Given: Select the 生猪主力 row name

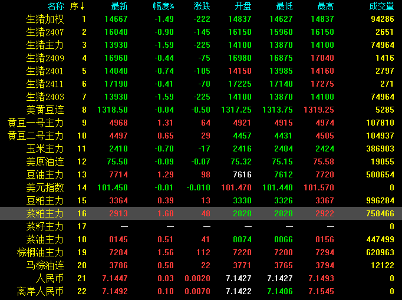Looking at the screenshot, I should pyautogui.click(x=45, y=45).
